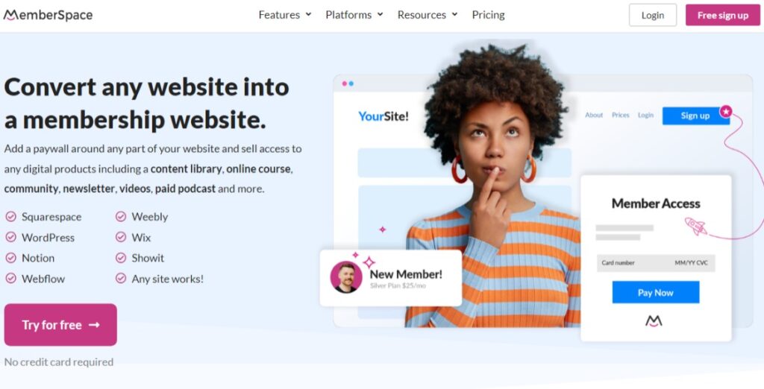Go to the Pricing page
Screen dimensions: 764x389
[488, 15]
